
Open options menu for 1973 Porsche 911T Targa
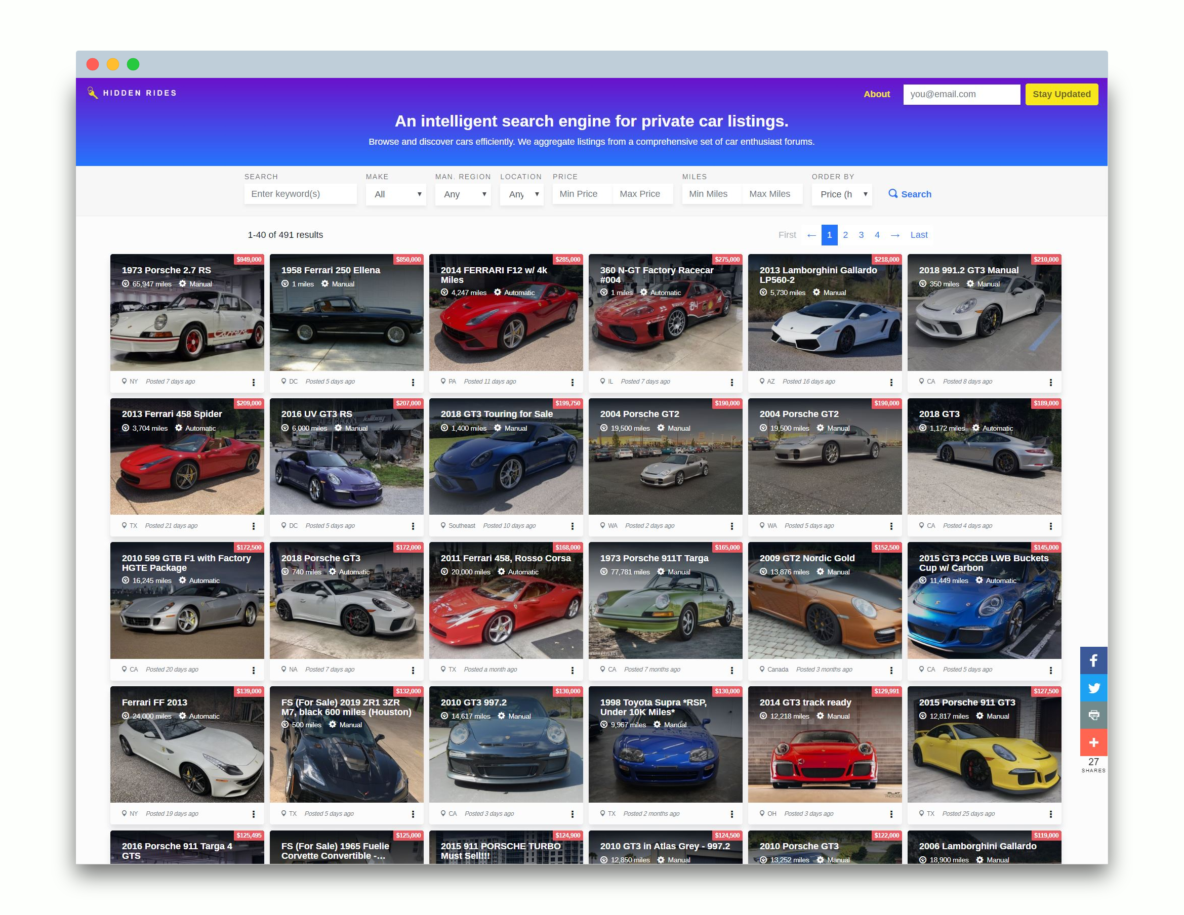731,670
